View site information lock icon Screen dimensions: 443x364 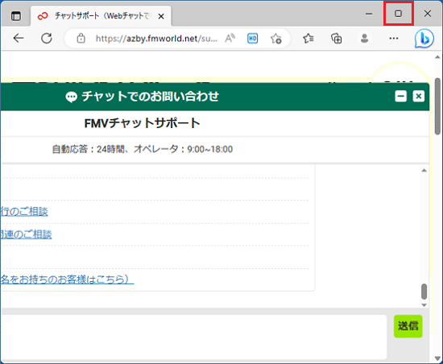click(81, 38)
